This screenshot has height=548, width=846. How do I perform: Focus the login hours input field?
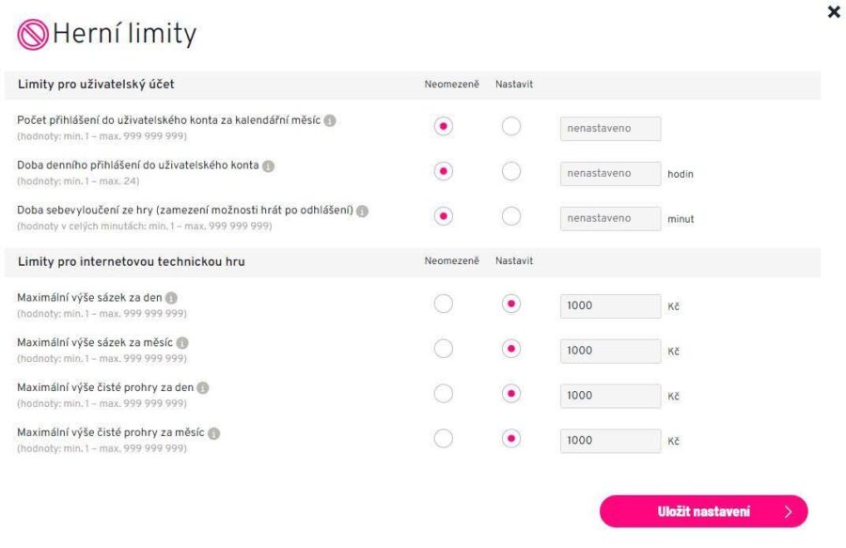click(x=610, y=173)
